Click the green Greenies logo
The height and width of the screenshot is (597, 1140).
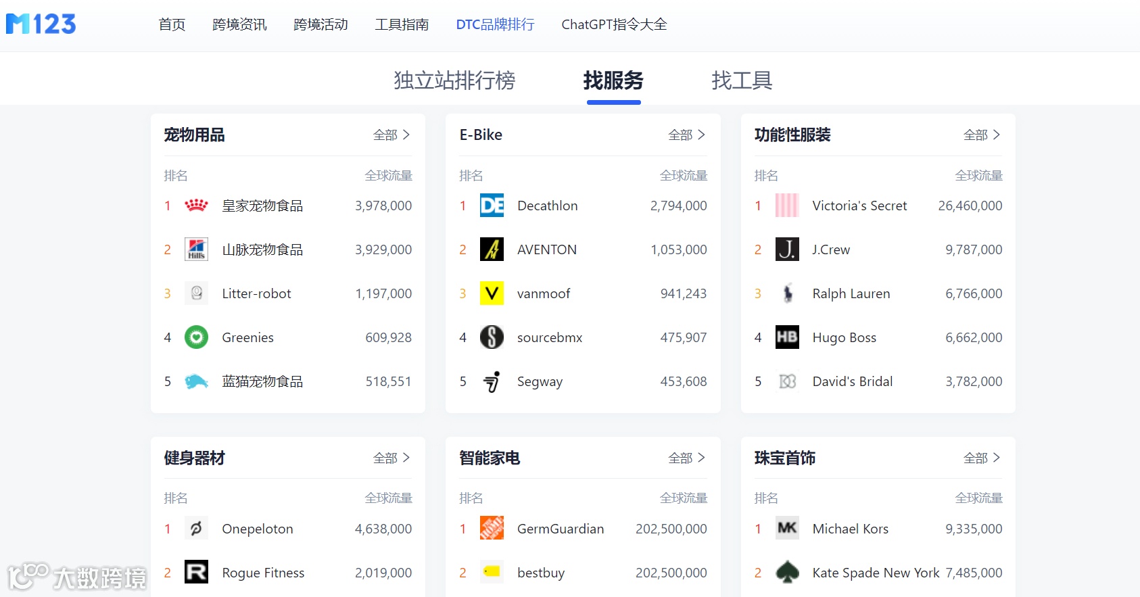click(197, 337)
